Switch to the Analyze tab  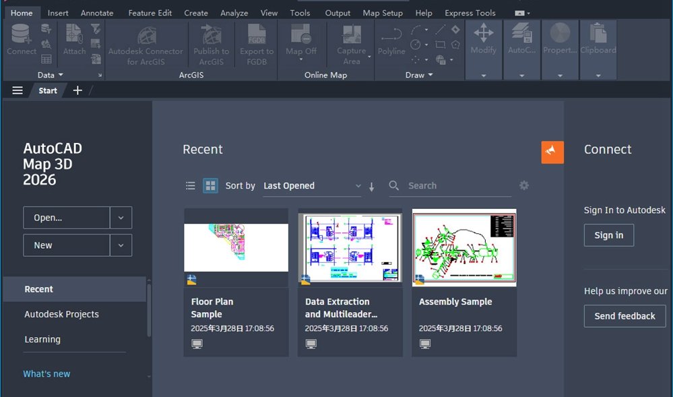pos(234,13)
